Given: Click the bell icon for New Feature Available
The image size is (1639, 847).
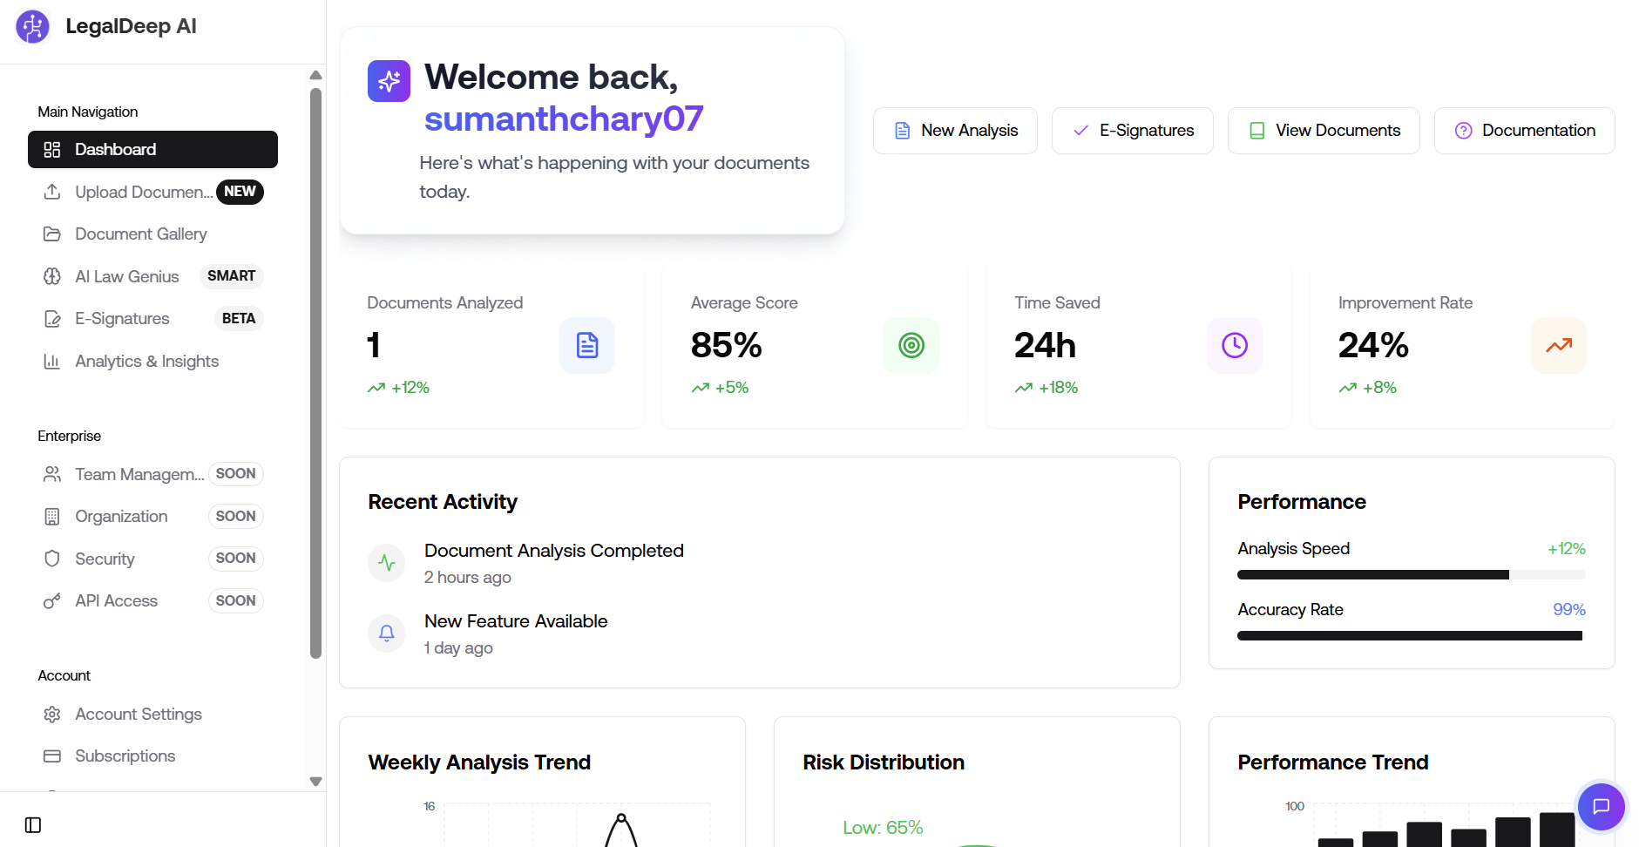Looking at the screenshot, I should click(387, 634).
